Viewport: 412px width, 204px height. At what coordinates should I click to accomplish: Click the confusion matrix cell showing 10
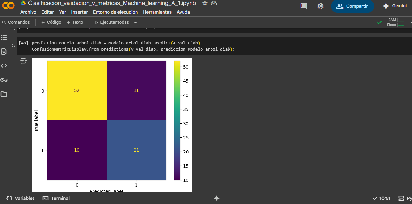(77, 150)
